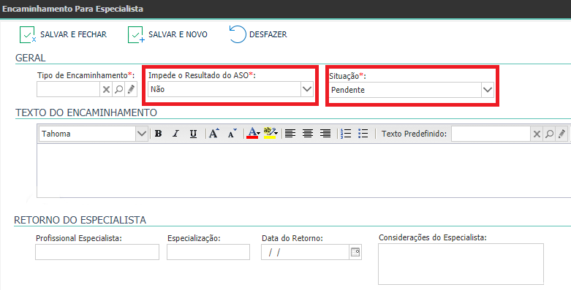Click the Desfazer undo button
This screenshot has width=571, height=290.
258,34
